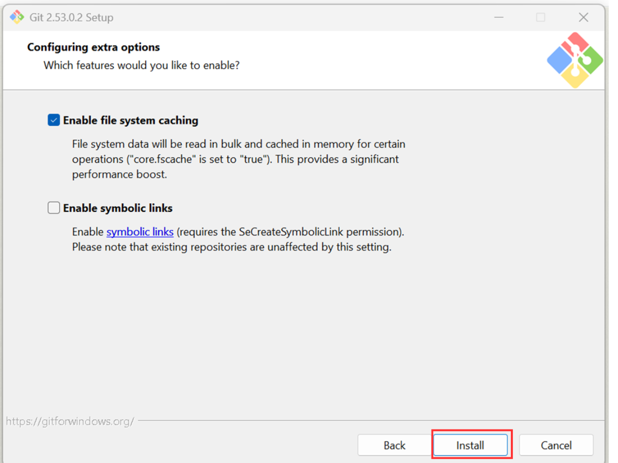Viewport: 618px width, 463px height.
Task: Go back with the Back button
Action: pos(394,445)
